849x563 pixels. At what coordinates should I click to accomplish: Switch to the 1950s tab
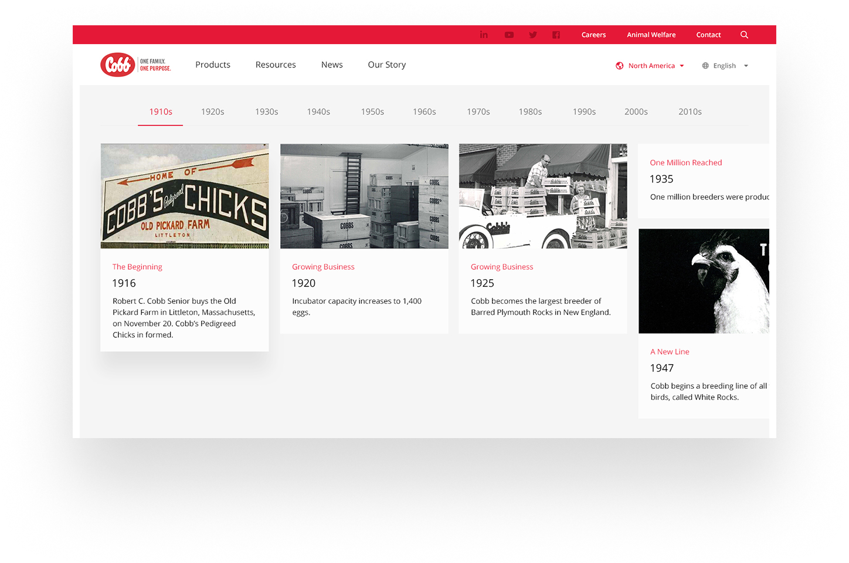372,111
